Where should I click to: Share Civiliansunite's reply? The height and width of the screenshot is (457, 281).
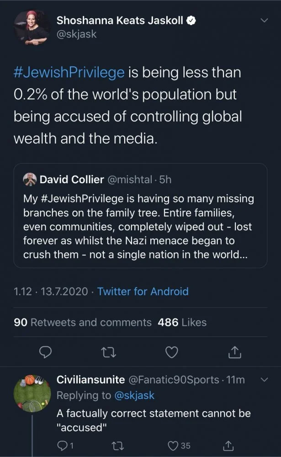227,446
